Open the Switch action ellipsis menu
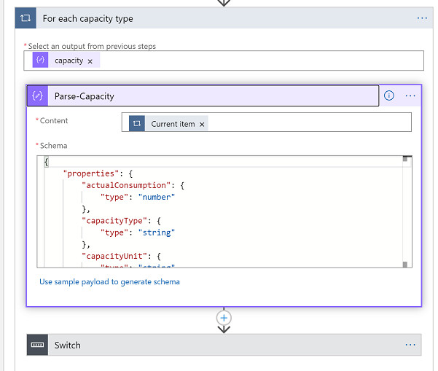Screen dimensions: 438x371 tap(411, 345)
